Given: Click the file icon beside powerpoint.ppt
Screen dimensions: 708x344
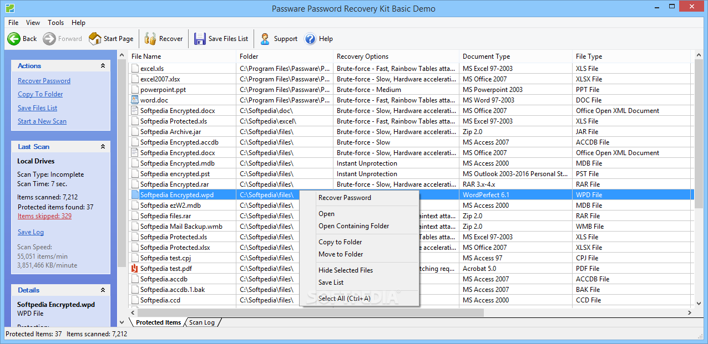Looking at the screenshot, I should click(134, 90).
